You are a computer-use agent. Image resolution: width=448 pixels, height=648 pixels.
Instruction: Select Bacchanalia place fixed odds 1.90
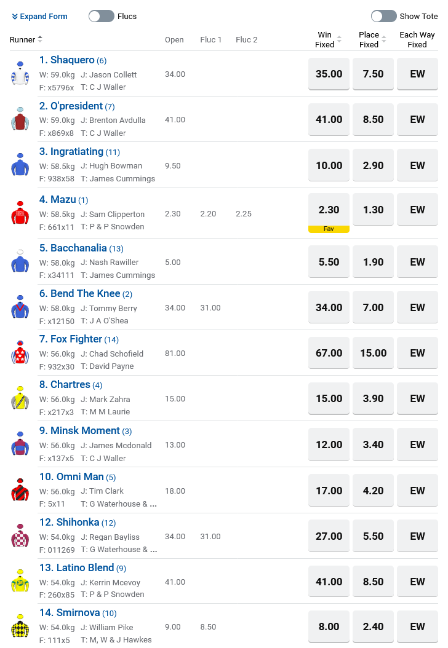[x=373, y=262]
